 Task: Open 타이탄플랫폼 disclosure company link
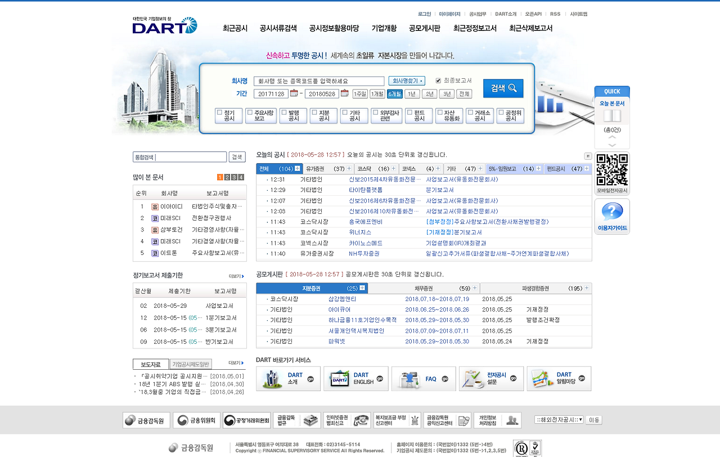[366, 190]
